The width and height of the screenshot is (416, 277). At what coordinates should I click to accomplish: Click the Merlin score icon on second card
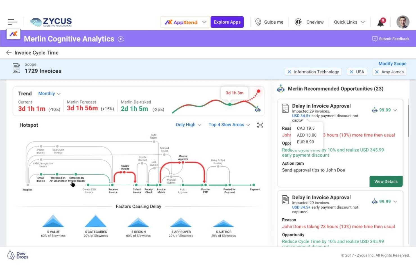374,202
